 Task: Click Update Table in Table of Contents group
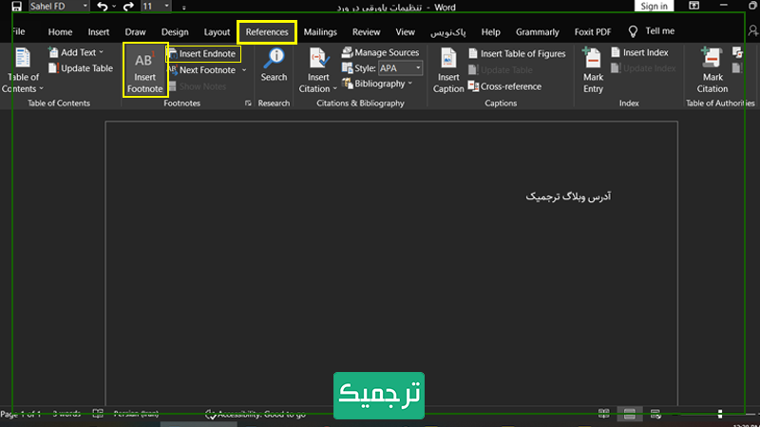pyautogui.click(x=81, y=68)
